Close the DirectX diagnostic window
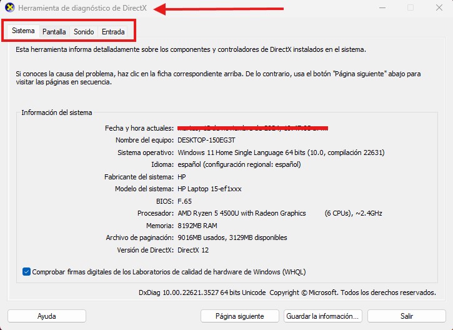Screen dimensions: 453x330 (x=439, y=7)
